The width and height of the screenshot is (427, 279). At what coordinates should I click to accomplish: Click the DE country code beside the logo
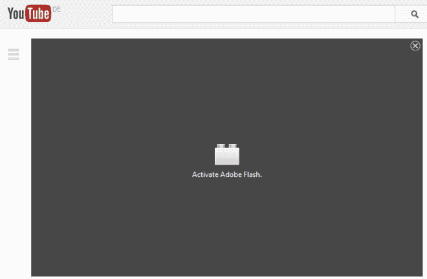56,10
